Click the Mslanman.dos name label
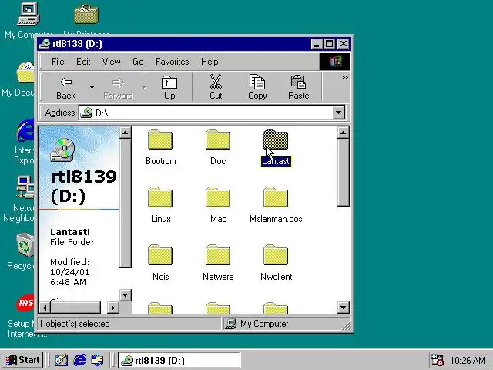The image size is (493, 370). click(276, 219)
